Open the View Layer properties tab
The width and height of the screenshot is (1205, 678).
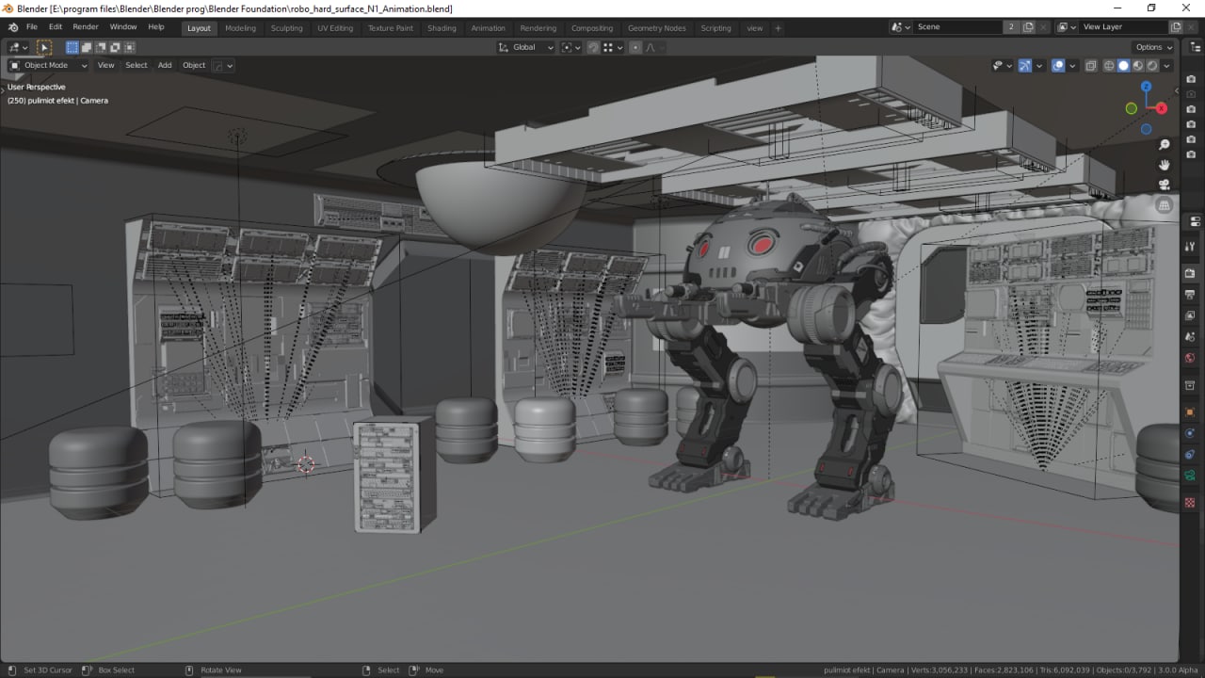pos(1190,315)
